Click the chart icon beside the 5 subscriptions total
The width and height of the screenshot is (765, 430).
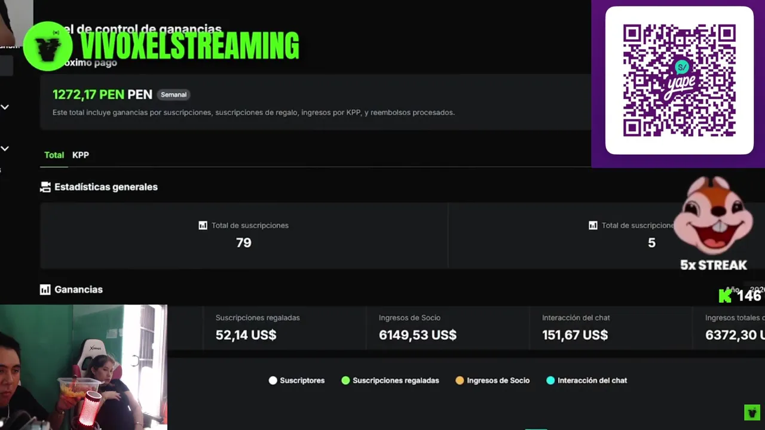coord(593,226)
